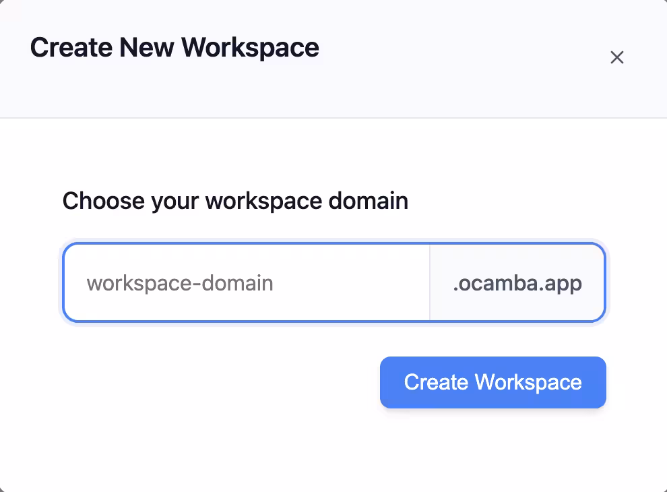The image size is (667, 492).
Task: Tap the placeholder text workspace-domain
Action: tap(179, 283)
